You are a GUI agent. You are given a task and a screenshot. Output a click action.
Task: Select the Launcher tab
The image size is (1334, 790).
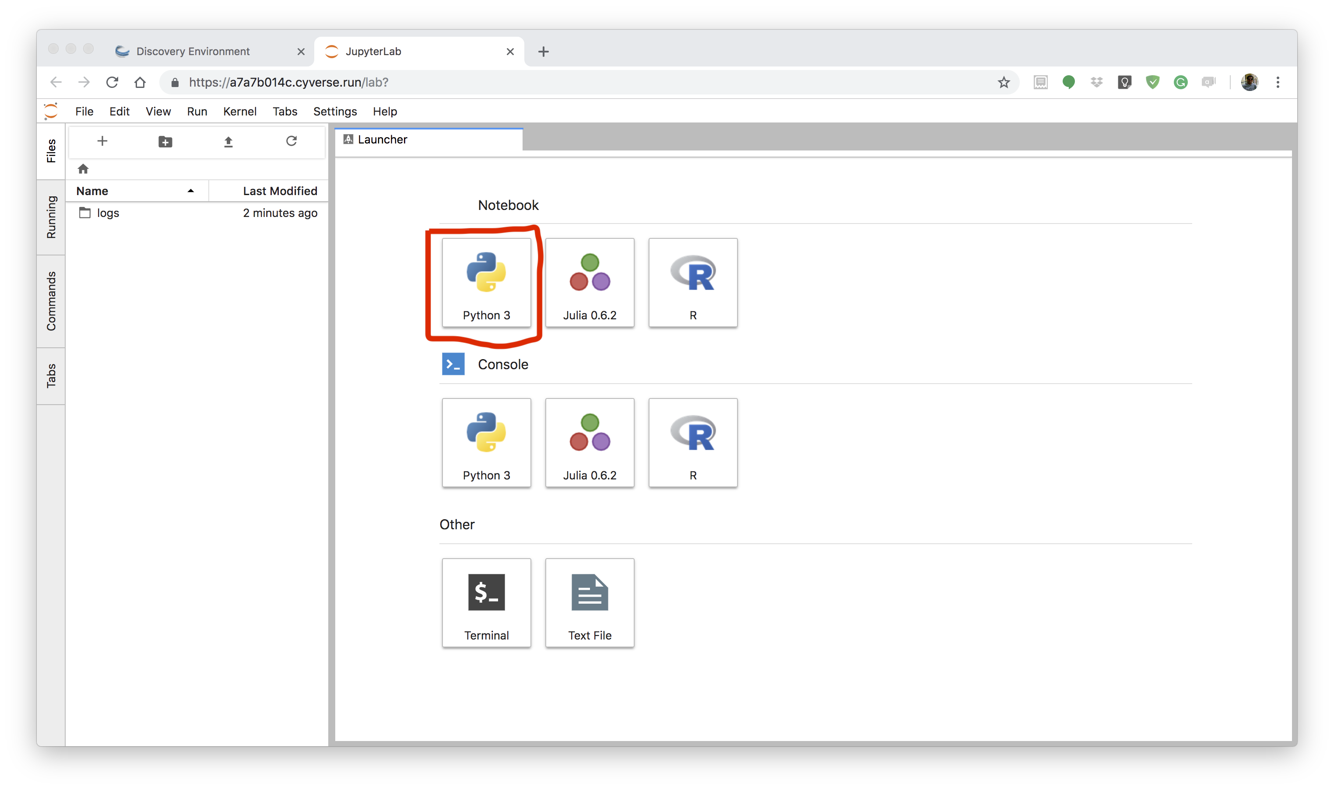[429, 140]
